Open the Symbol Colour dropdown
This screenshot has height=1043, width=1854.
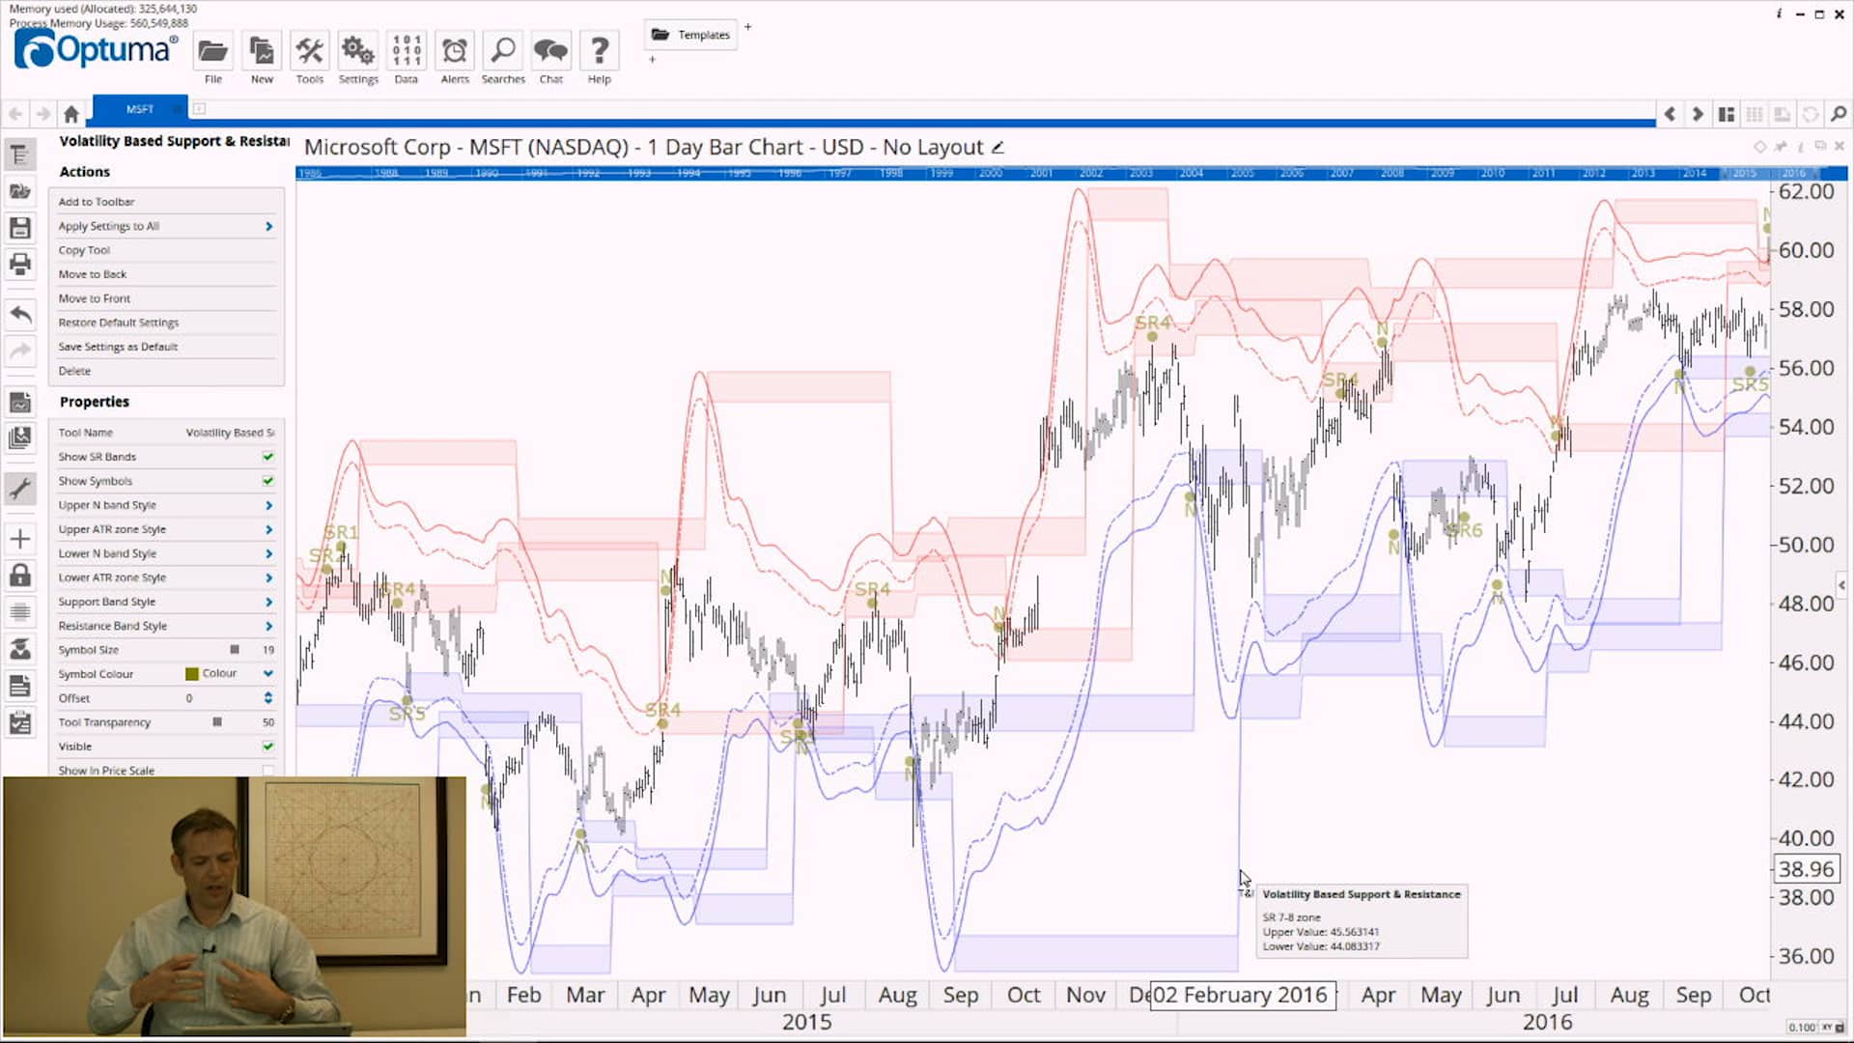coord(268,674)
